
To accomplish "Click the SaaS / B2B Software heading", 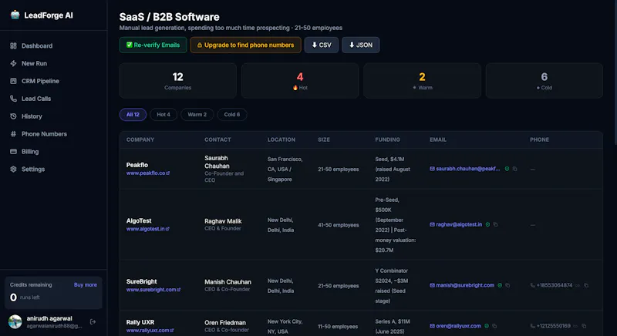I will (169, 17).
